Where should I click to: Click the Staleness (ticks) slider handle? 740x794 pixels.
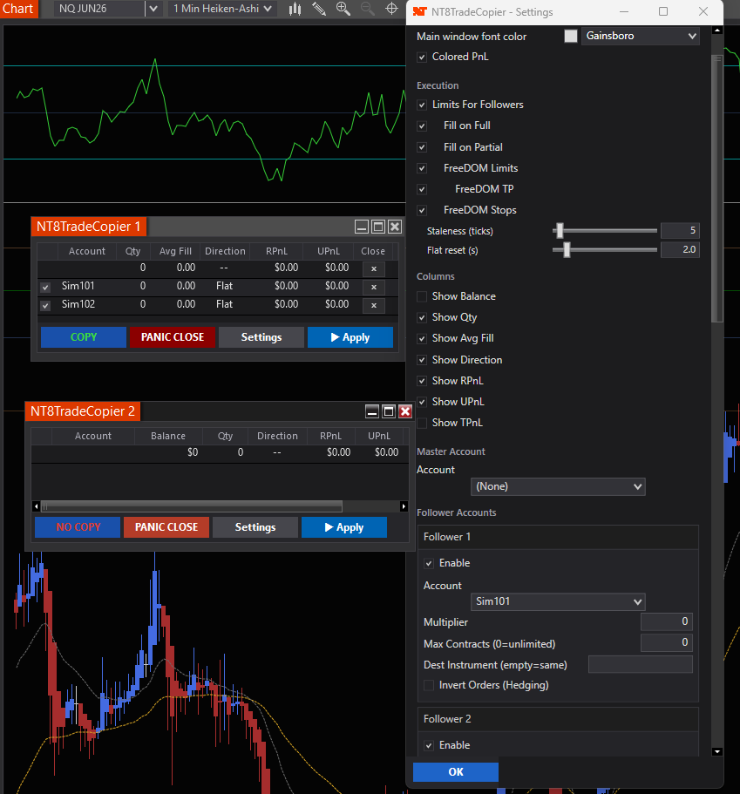coord(560,231)
